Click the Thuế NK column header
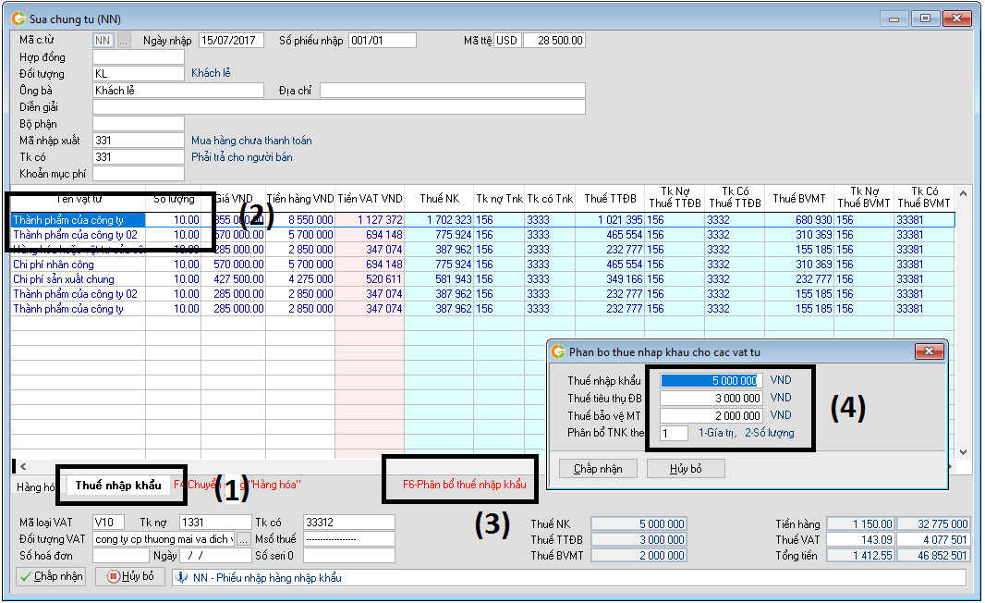The width and height of the screenshot is (985, 603). (439, 199)
